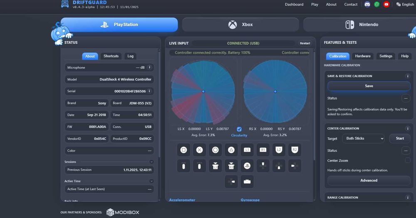Click the R3 stick-press icon
The width and height of the screenshot is (416, 218).
(231, 166)
